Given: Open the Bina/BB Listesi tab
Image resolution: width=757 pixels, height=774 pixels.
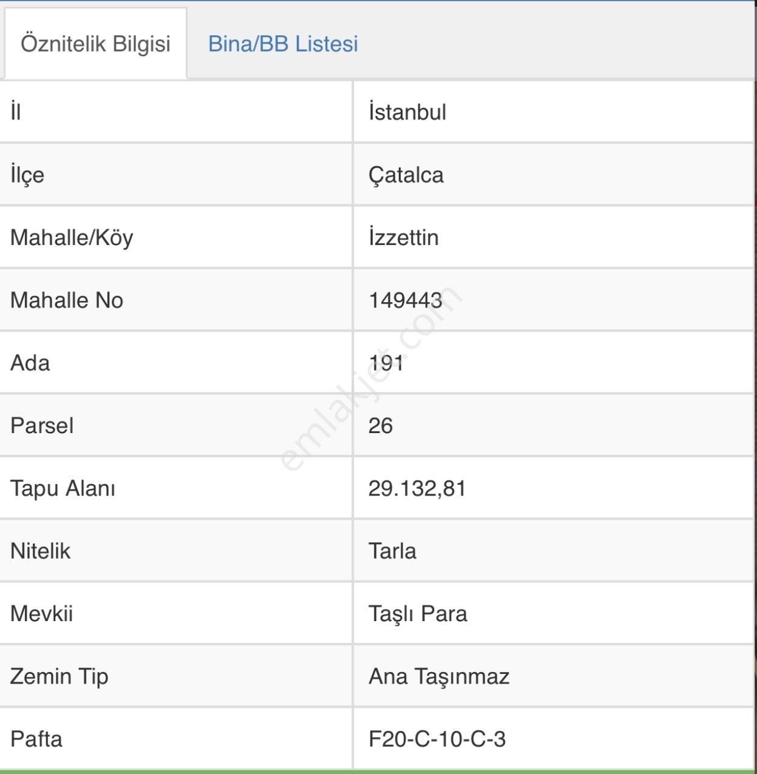Looking at the screenshot, I should [283, 44].
